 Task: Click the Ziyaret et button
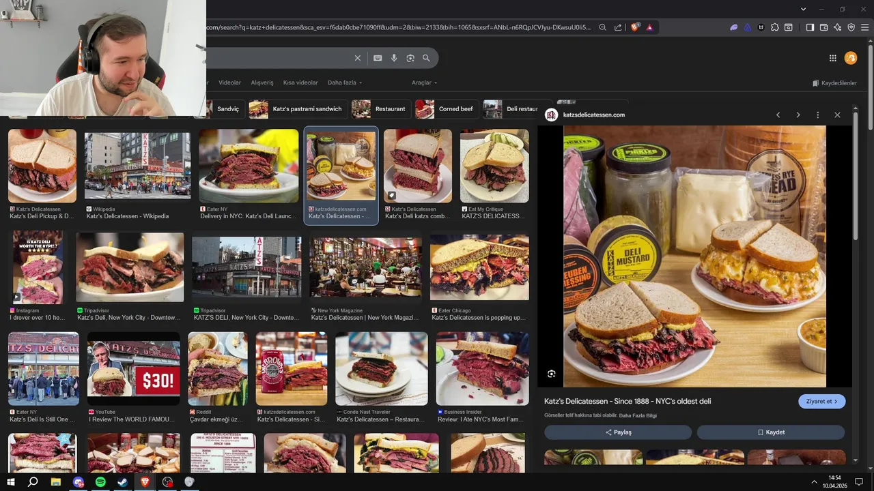pyautogui.click(x=822, y=401)
